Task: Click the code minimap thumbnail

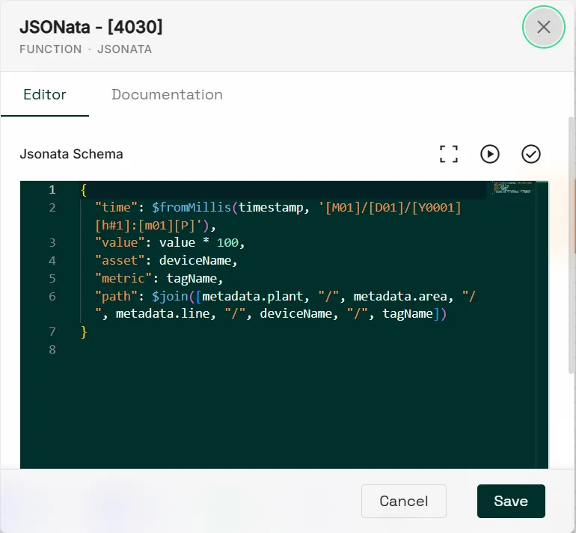Action: coord(513,187)
